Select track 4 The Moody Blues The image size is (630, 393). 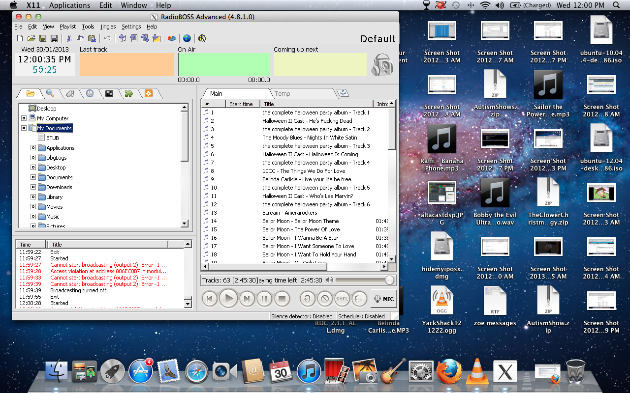point(295,138)
